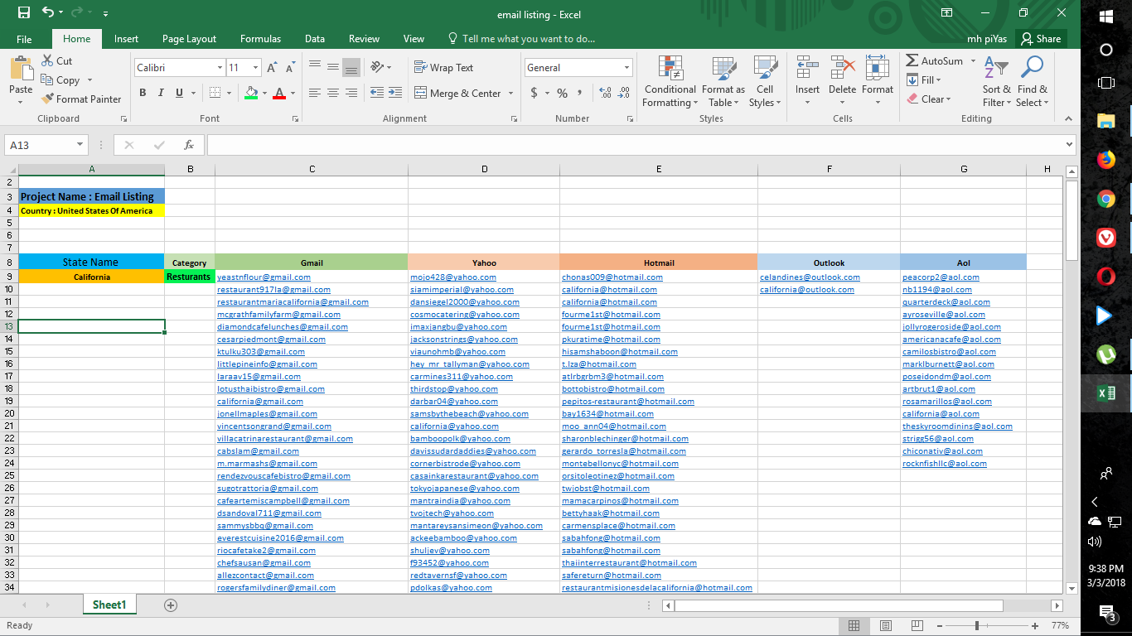The width and height of the screenshot is (1132, 636).
Task: Open the General number format dropdown
Action: tap(625, 67)
